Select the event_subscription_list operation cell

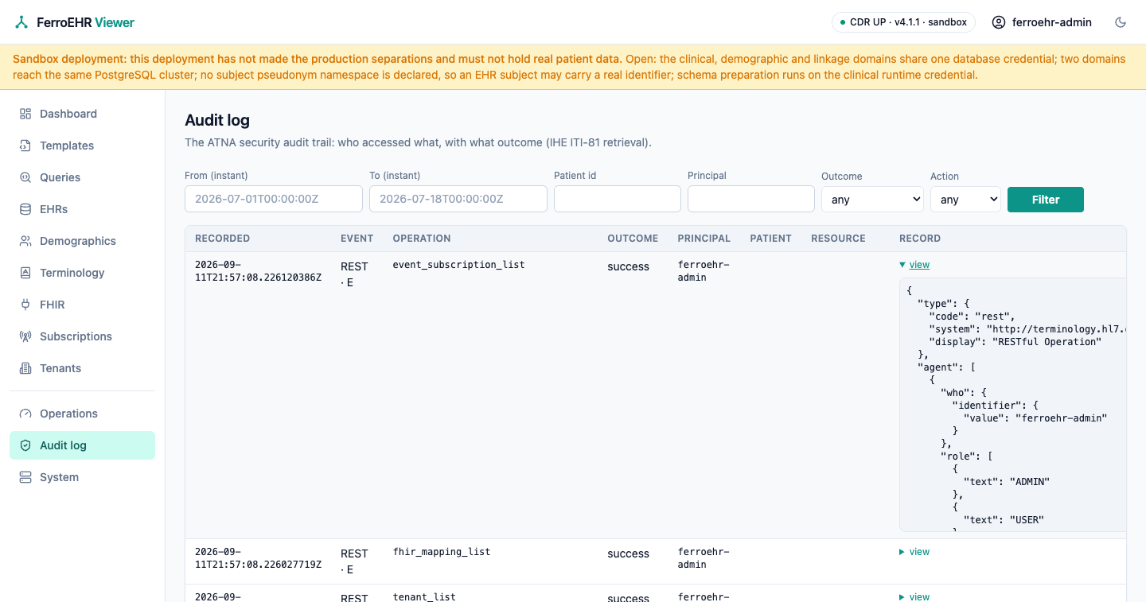[x=459, y=265]
